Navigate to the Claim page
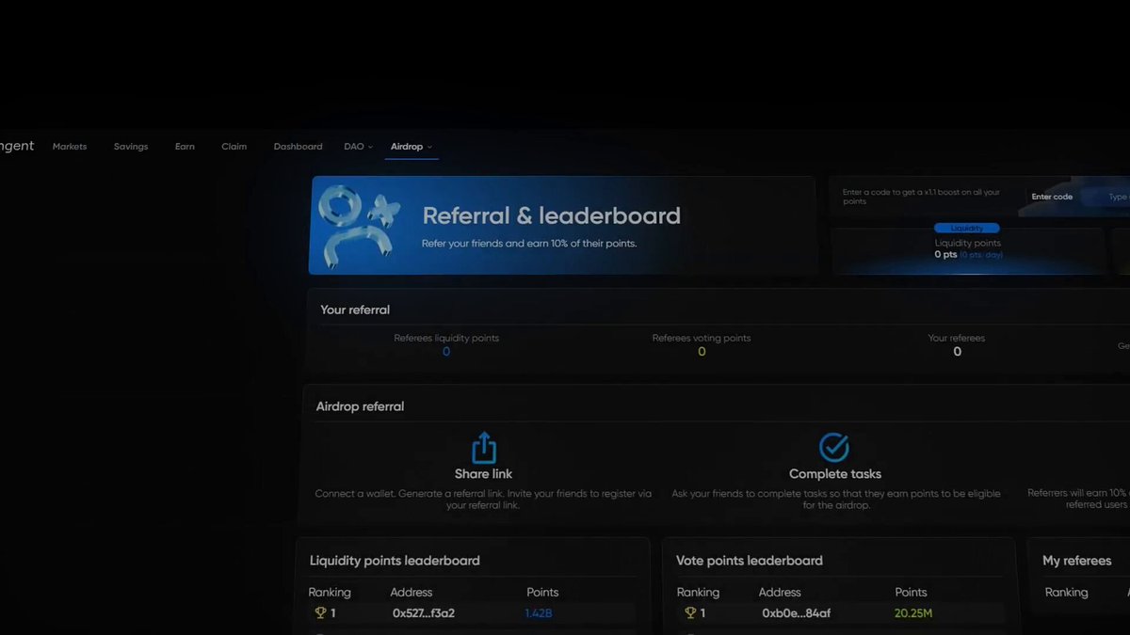1130x635 pixels. pyautogui.click(x=234, y=147)
